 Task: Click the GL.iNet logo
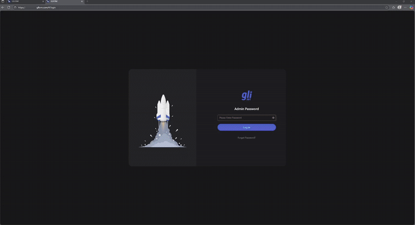tap(246, 96)
